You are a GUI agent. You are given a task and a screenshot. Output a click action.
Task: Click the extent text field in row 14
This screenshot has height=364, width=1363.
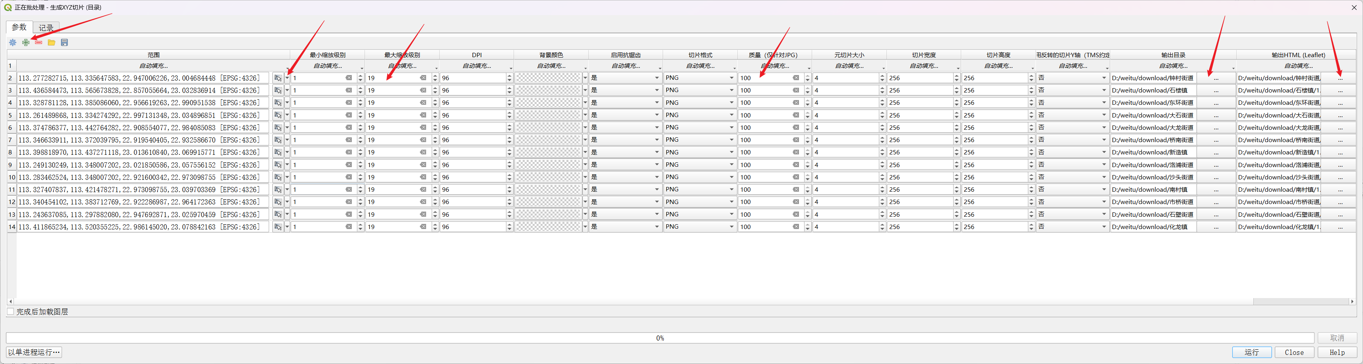pyautogui.click(x=143, y=227)
